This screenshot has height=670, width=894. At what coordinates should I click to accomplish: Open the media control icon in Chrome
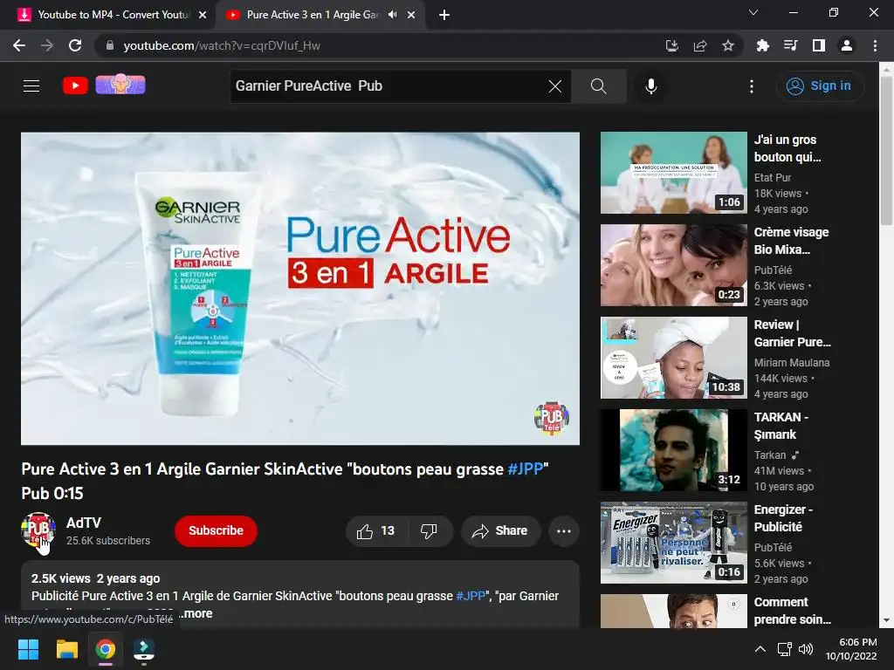[790, 45]
